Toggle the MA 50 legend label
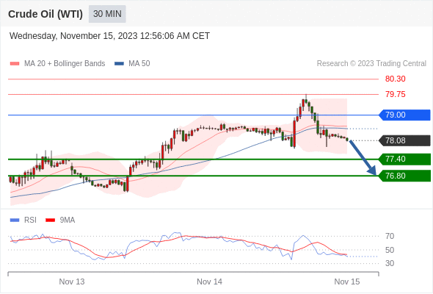This screenshot has width=433, height=294. pos(139,64)
